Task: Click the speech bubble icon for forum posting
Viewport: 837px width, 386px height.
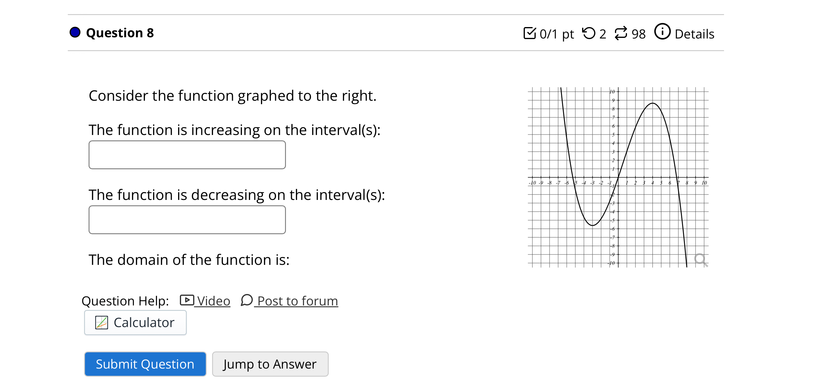Action: 246,300
